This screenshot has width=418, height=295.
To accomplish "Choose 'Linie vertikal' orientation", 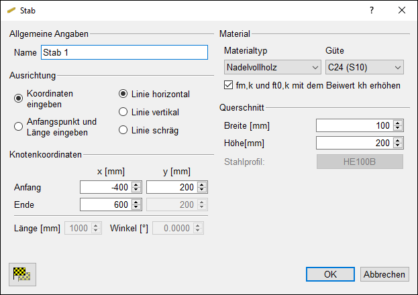I will coord(123,112).
